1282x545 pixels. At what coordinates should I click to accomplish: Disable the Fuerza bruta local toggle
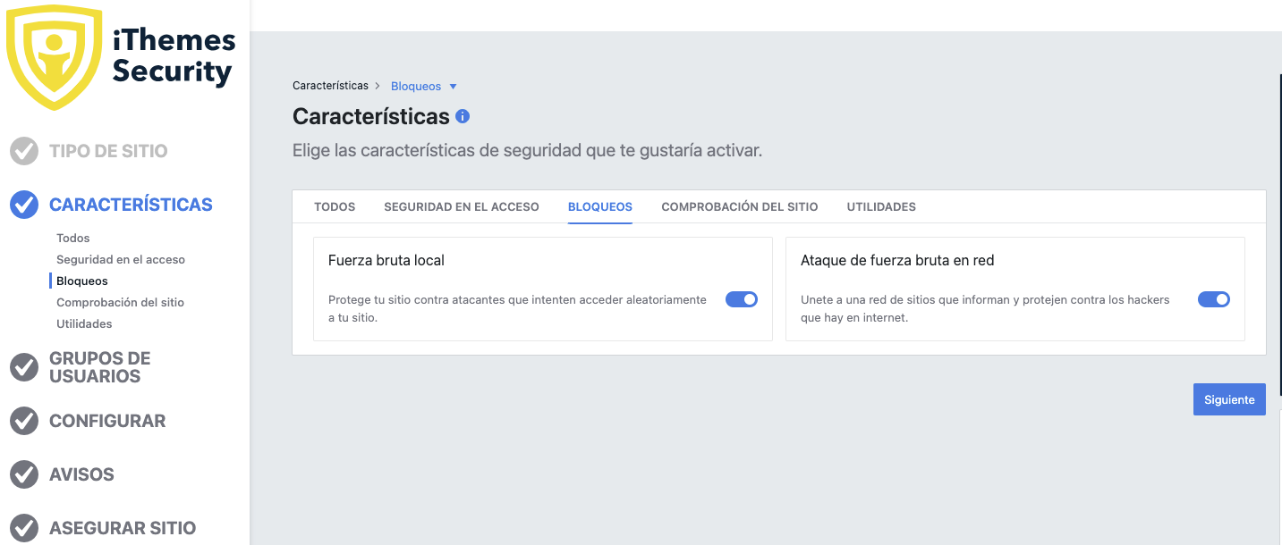click(742, 299)
